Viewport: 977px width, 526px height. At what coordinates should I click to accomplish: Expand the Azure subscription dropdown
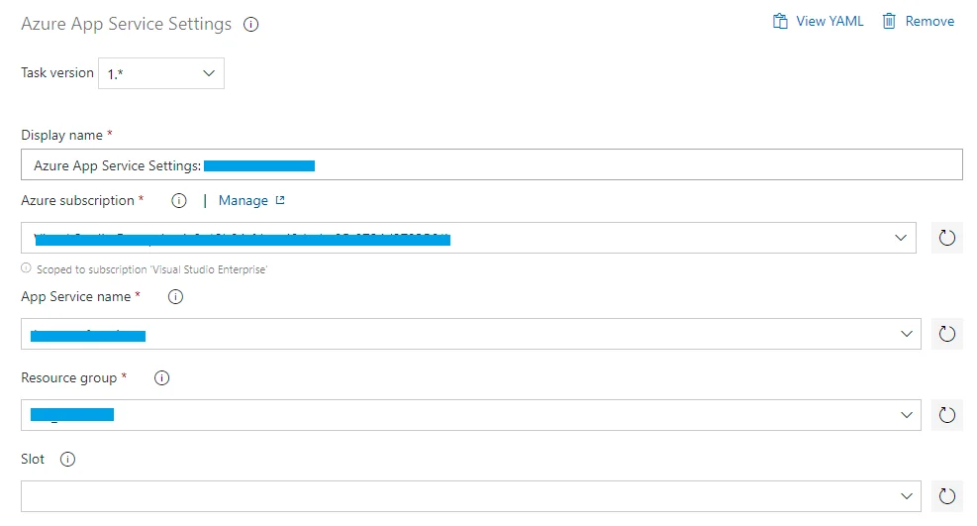pyautogui.click(x=901, y=238)
